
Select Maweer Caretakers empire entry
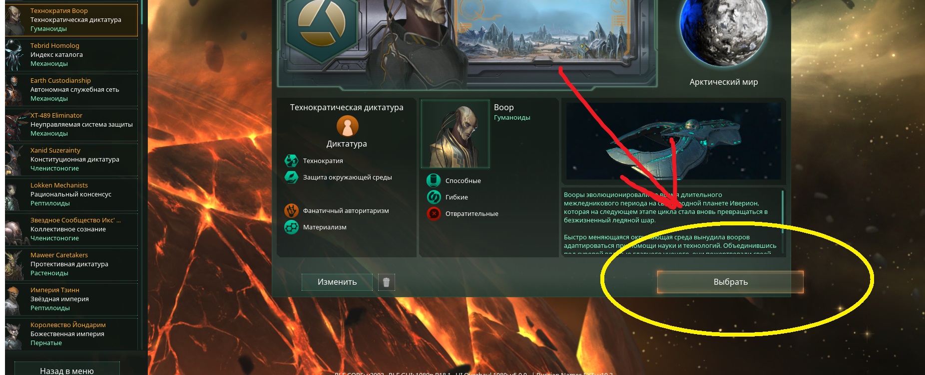click(x=71, y=264)
